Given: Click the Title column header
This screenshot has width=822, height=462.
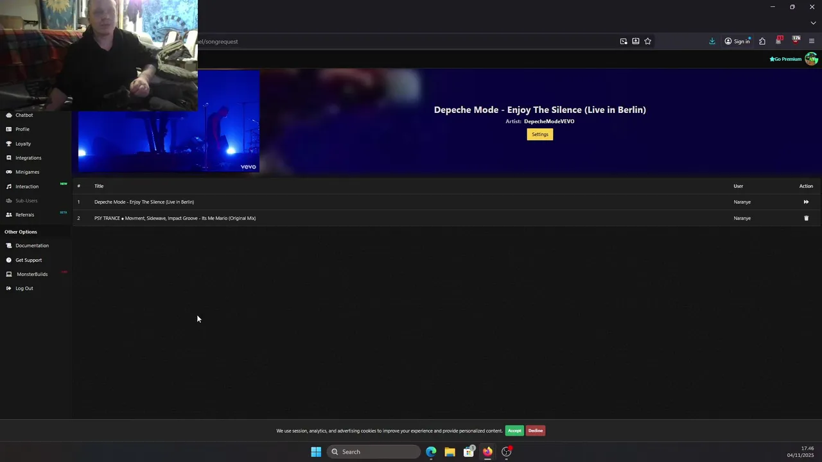Looking at the screenshot, I should (x=99, y=186).
